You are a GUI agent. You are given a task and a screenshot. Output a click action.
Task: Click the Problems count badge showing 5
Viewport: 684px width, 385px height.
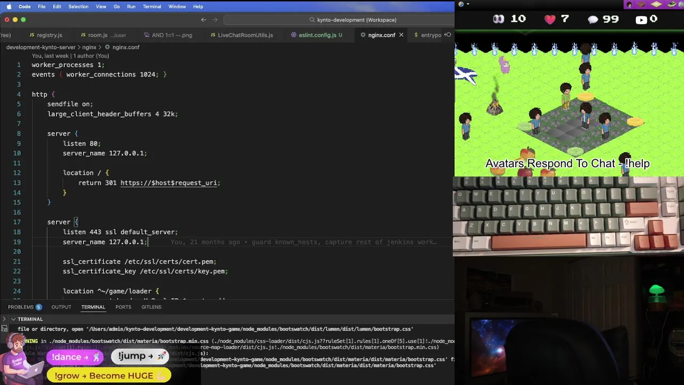pyautogui.click(x=38, y=307)
